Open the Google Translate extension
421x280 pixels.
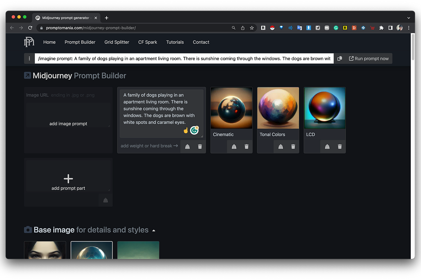point(300,28)
